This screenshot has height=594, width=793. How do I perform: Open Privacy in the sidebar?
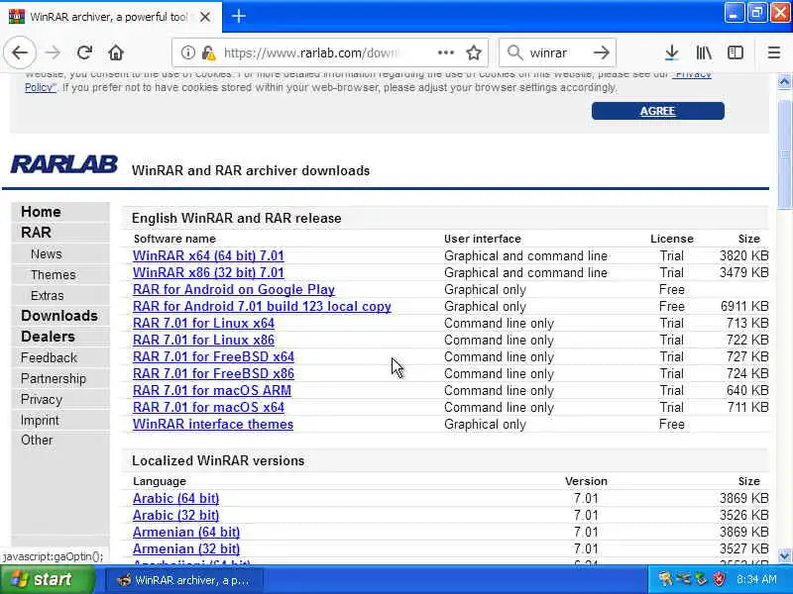(x=42, y=399)
